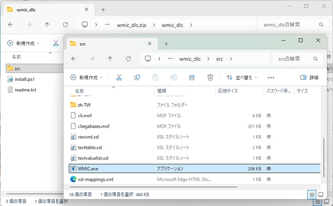Switch src window to large thumbnails view
Screen dimensions: 333x206
[x=321, y=195]
